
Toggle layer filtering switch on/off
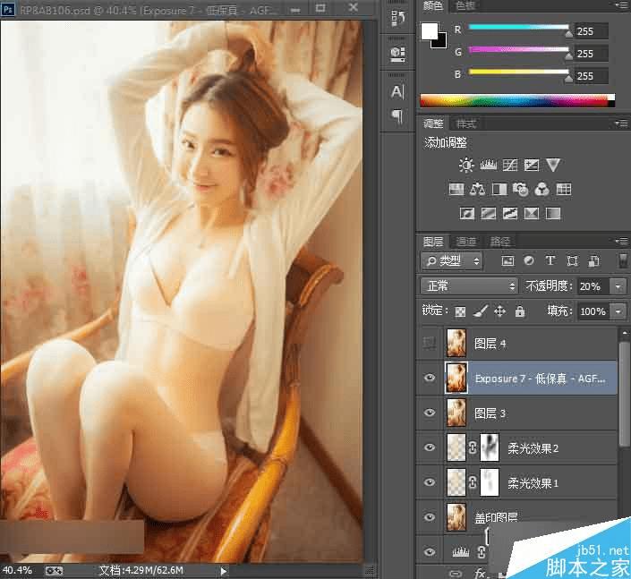click(623, 260)
